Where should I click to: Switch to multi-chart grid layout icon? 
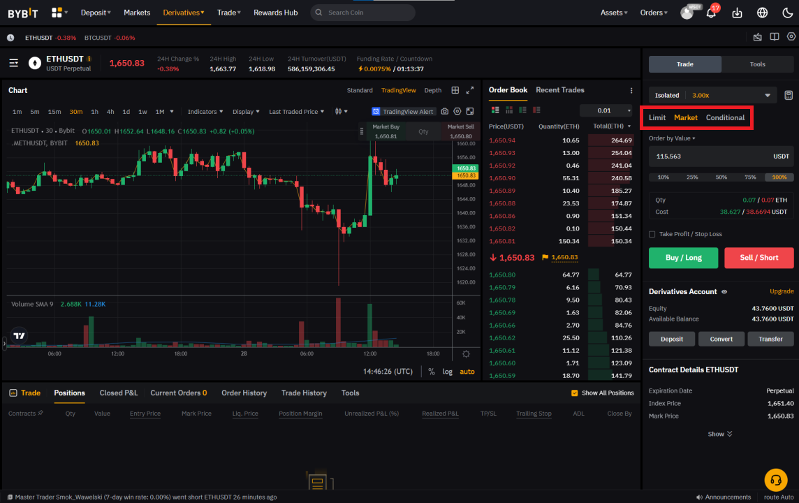pyautogui.click(x=455, y=90)
